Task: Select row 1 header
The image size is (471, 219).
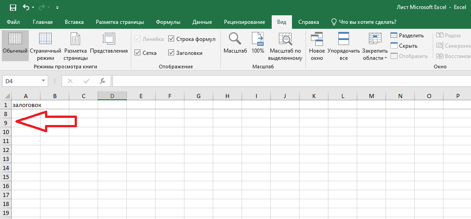Action: pos(6,105)
